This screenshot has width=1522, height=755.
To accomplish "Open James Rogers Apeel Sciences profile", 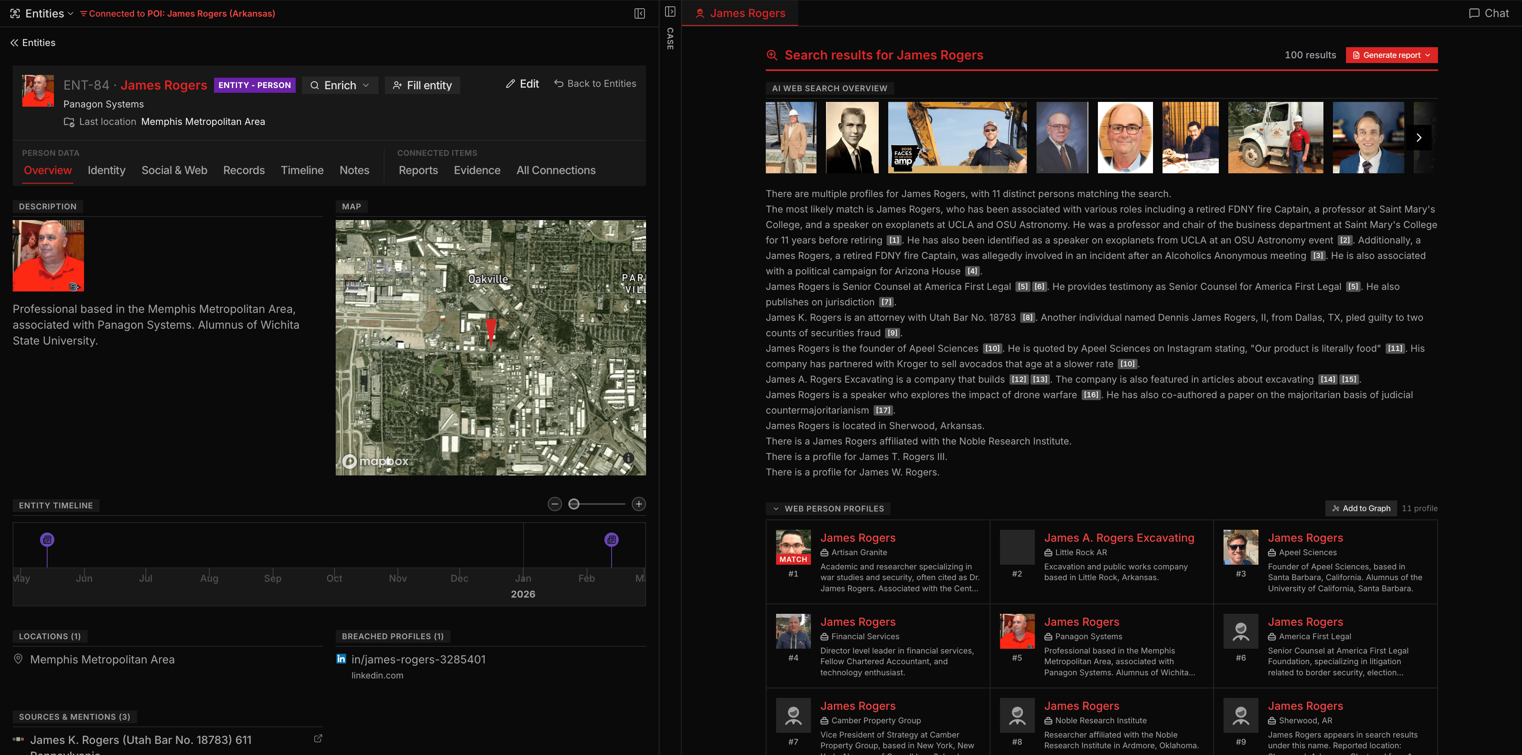I will pos(1325,561).
